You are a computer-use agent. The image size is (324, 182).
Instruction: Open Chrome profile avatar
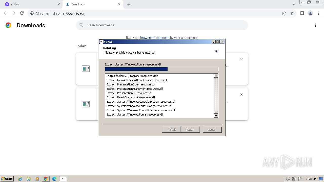coord(310,13)
